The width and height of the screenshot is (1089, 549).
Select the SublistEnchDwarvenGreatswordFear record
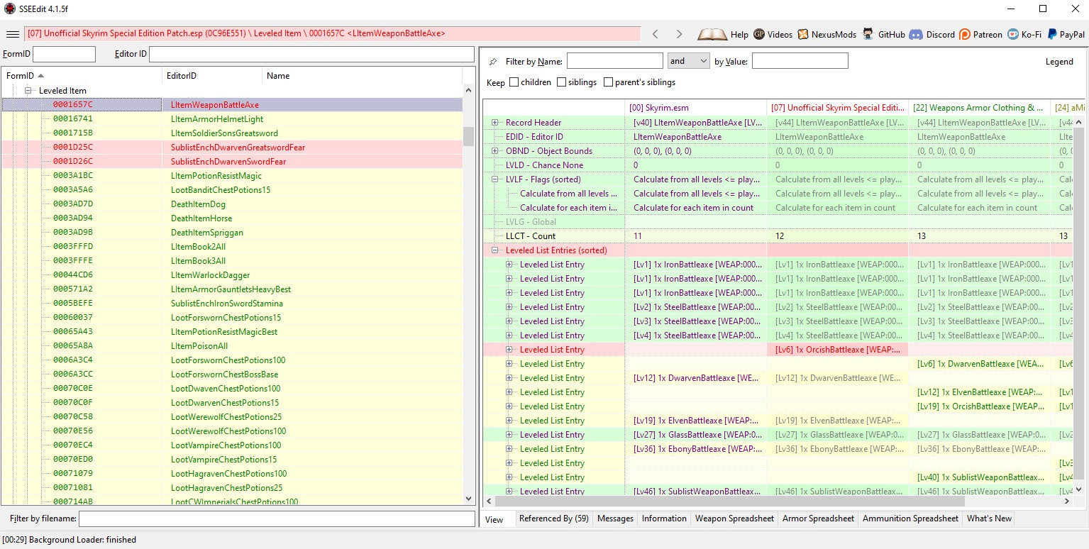click(232, 148)
